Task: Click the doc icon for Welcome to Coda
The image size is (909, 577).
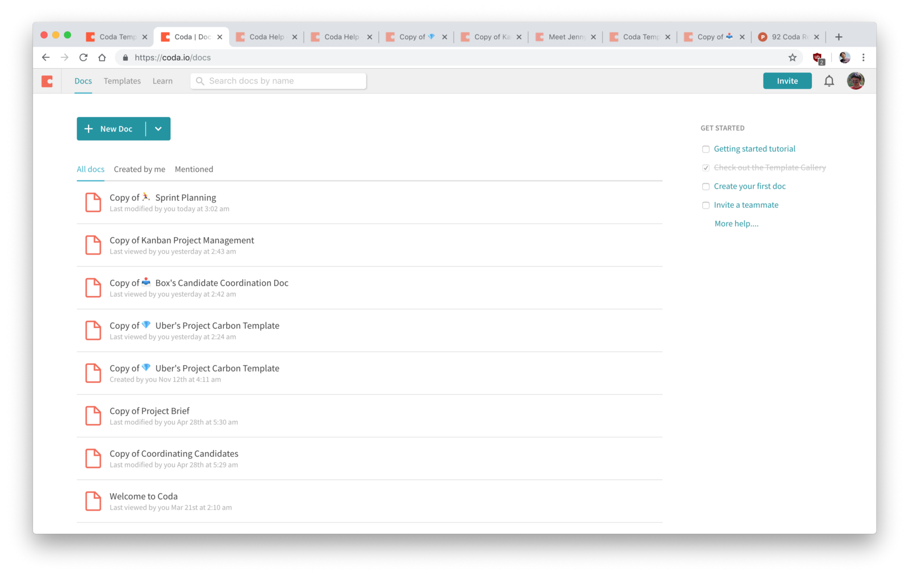Action: click(x=93, y=501)
